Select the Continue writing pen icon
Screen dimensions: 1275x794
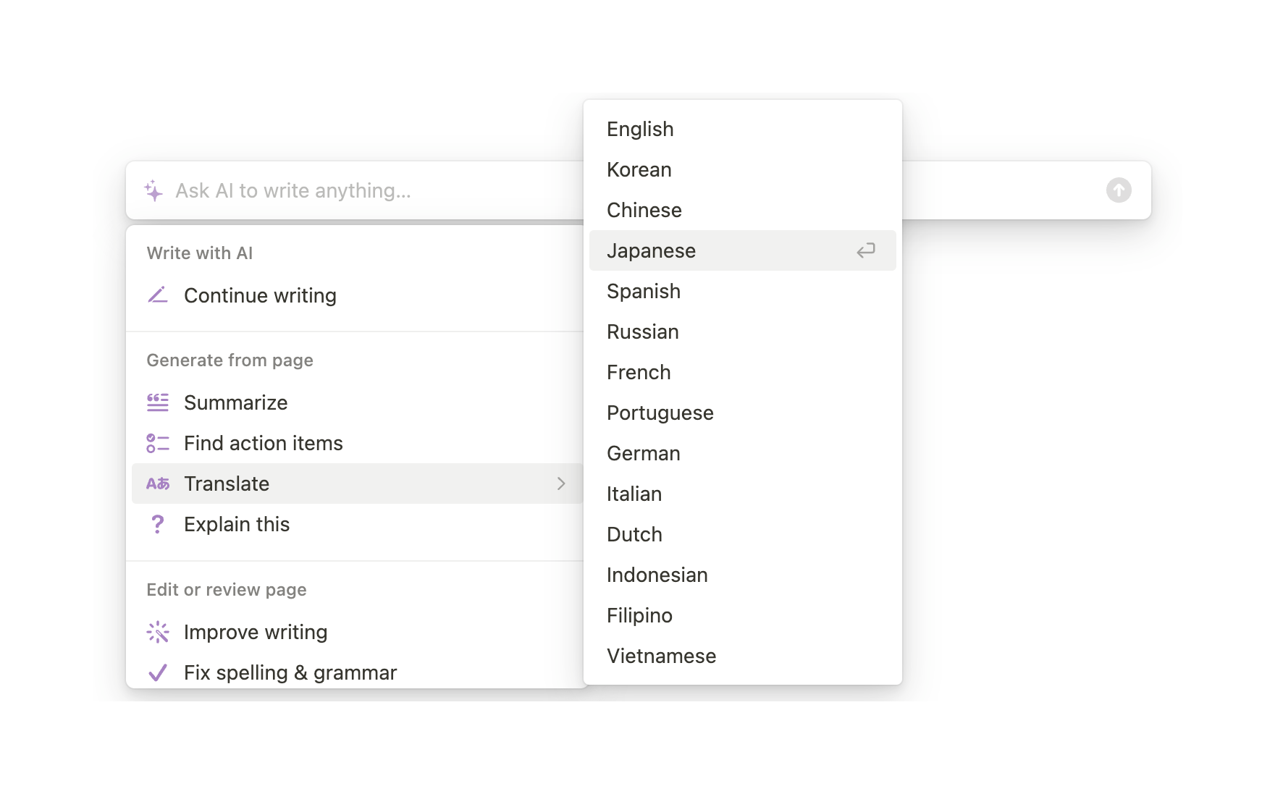click(x=157, y=295)
